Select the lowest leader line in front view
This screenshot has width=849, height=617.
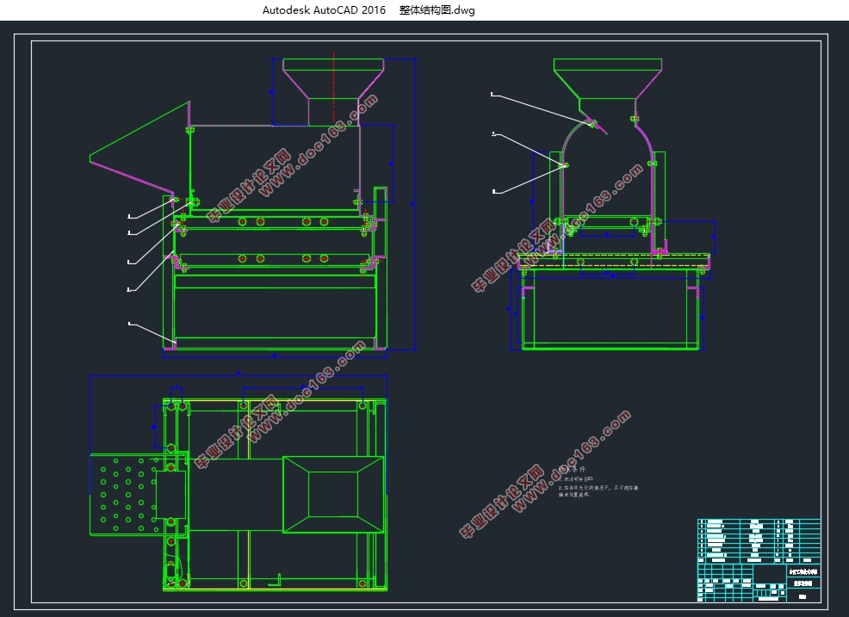pyautogui.click(x=152, y=333)
